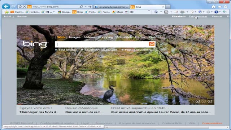Screen dimensions: 231x130
Task: Expand the Page menu dropdown arrow
Action: coord(196,12)
